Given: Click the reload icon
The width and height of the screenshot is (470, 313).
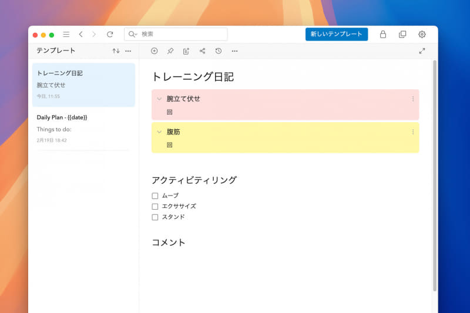Looking at the screenshot, I should tap(110, 35).
